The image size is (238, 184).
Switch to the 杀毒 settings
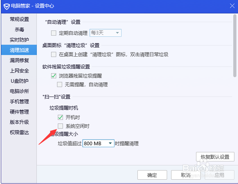(19, 29)
